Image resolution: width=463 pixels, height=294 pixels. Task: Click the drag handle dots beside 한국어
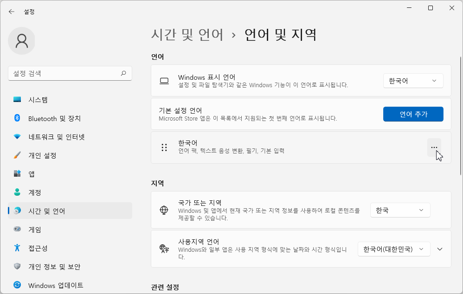(164, 147)
